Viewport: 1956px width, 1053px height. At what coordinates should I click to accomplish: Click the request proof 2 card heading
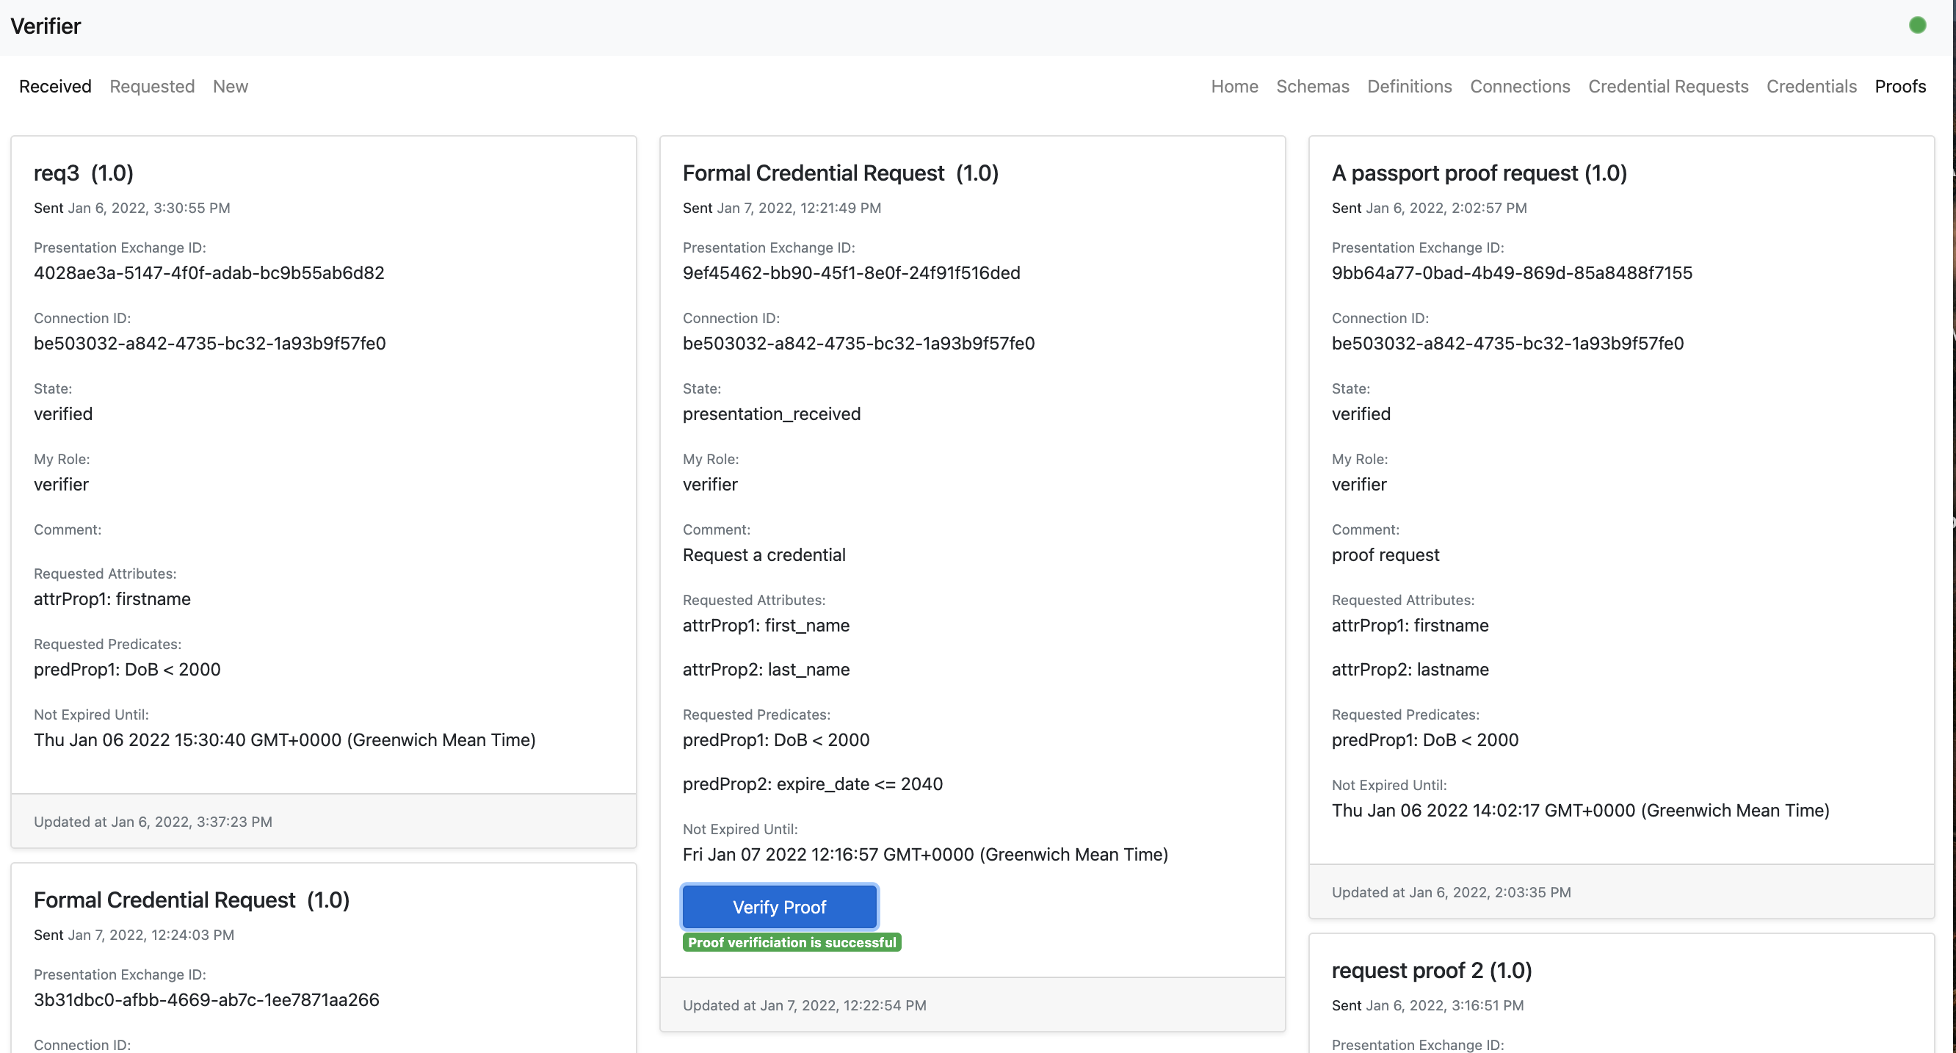1431,970
